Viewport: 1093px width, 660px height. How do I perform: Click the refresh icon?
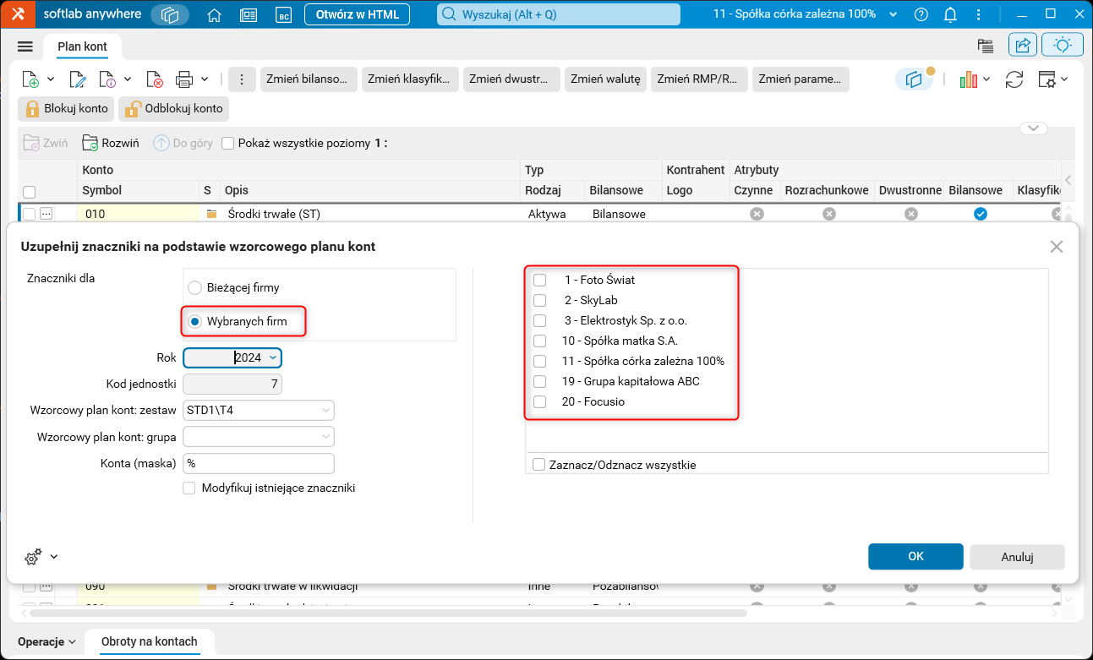(x=1014, y=79)
